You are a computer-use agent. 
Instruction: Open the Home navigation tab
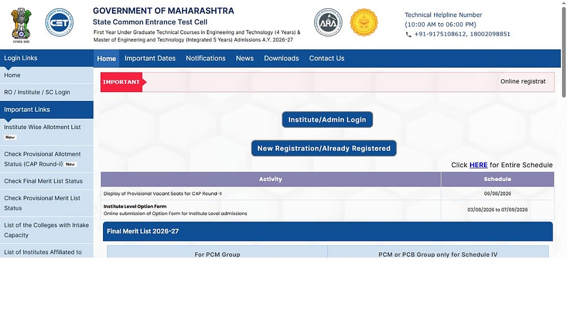(106, 59)
